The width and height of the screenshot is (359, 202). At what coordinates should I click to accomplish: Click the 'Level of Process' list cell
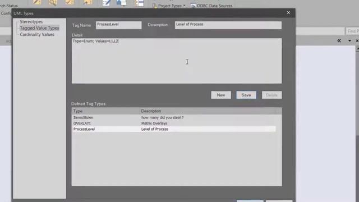click(155, 129)
